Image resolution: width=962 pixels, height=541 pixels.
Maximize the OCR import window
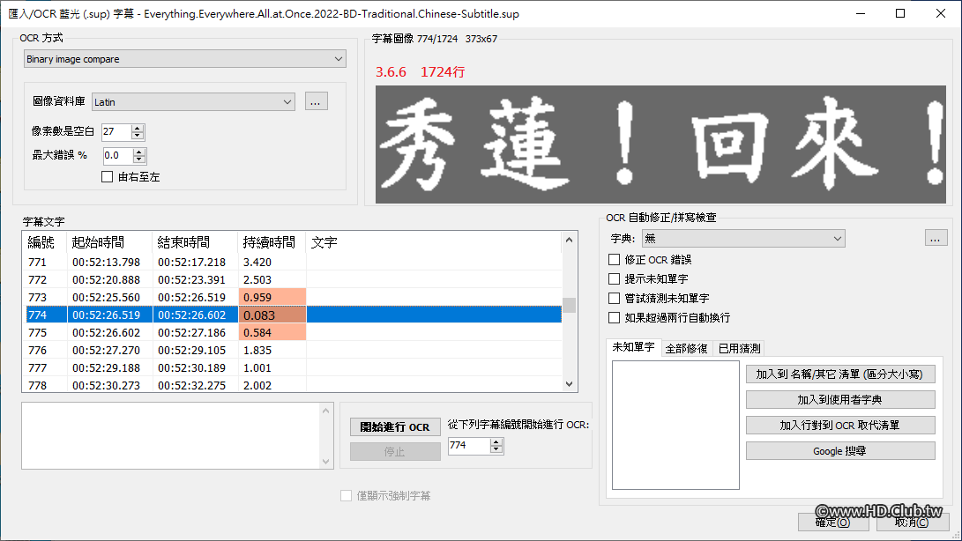900,13
